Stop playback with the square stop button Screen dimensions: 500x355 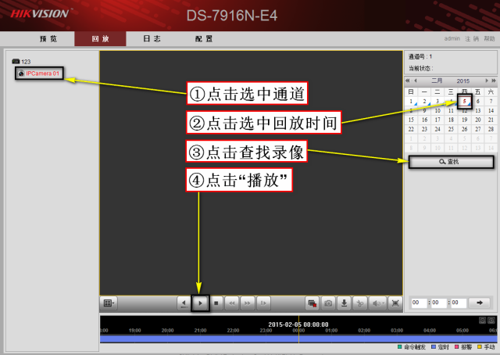click(216, 303)
